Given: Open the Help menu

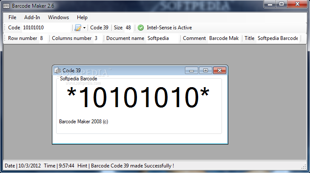Looking at the screenshot, I should tap(82, 17).
